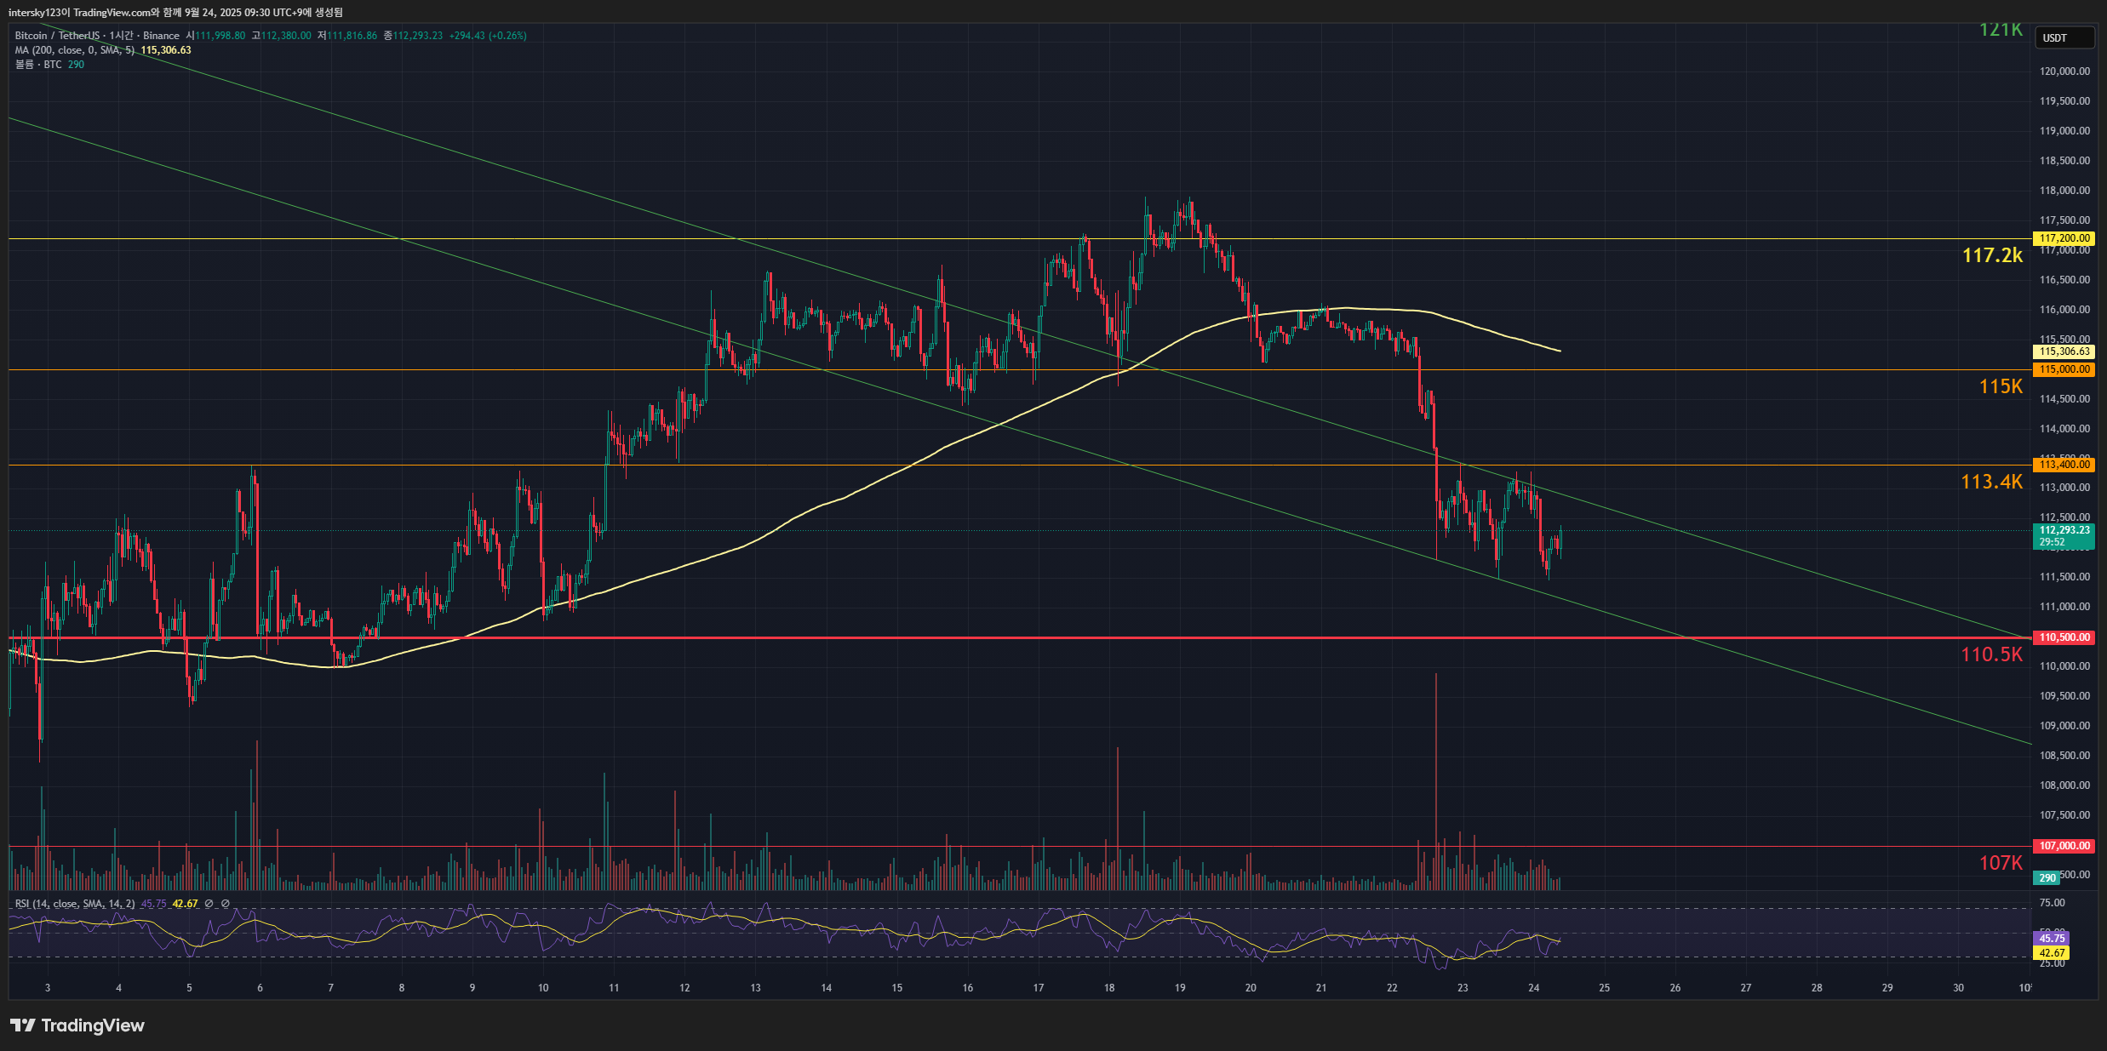2107x1051 pixels.
Task: Click MA value label 115,306.63 on axis
Action: click(x=2064, y=351)
